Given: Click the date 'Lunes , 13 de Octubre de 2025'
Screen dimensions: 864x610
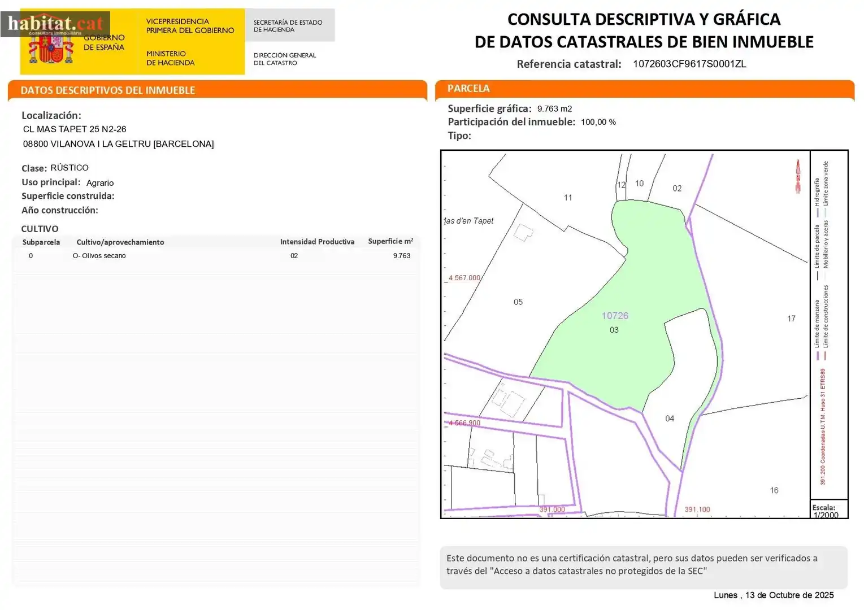Looking at the screenshot, I should (x=774, y=595).
